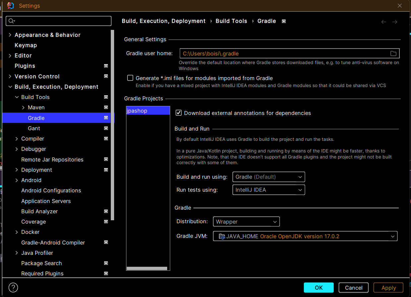411x297 pixels.
Task: Expand the Debugger node
Action: coord(17,149)
